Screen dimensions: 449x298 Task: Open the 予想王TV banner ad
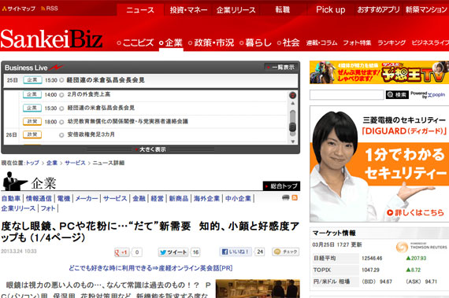379,72
